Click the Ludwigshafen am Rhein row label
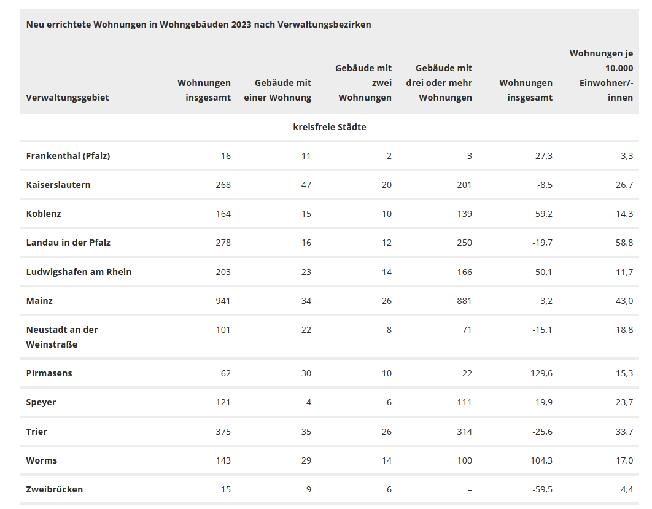This screenshot has height=509, width=652. (79, 272)
